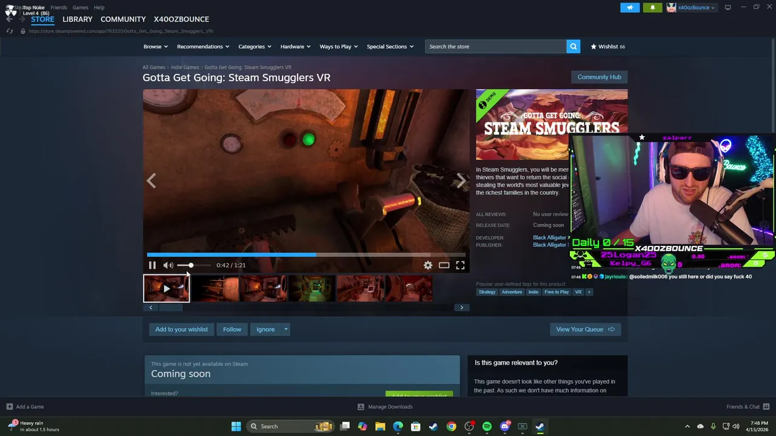Expand the Hardware menu
The height and width of the screenshot is (436, 776).
pos(295,47)
